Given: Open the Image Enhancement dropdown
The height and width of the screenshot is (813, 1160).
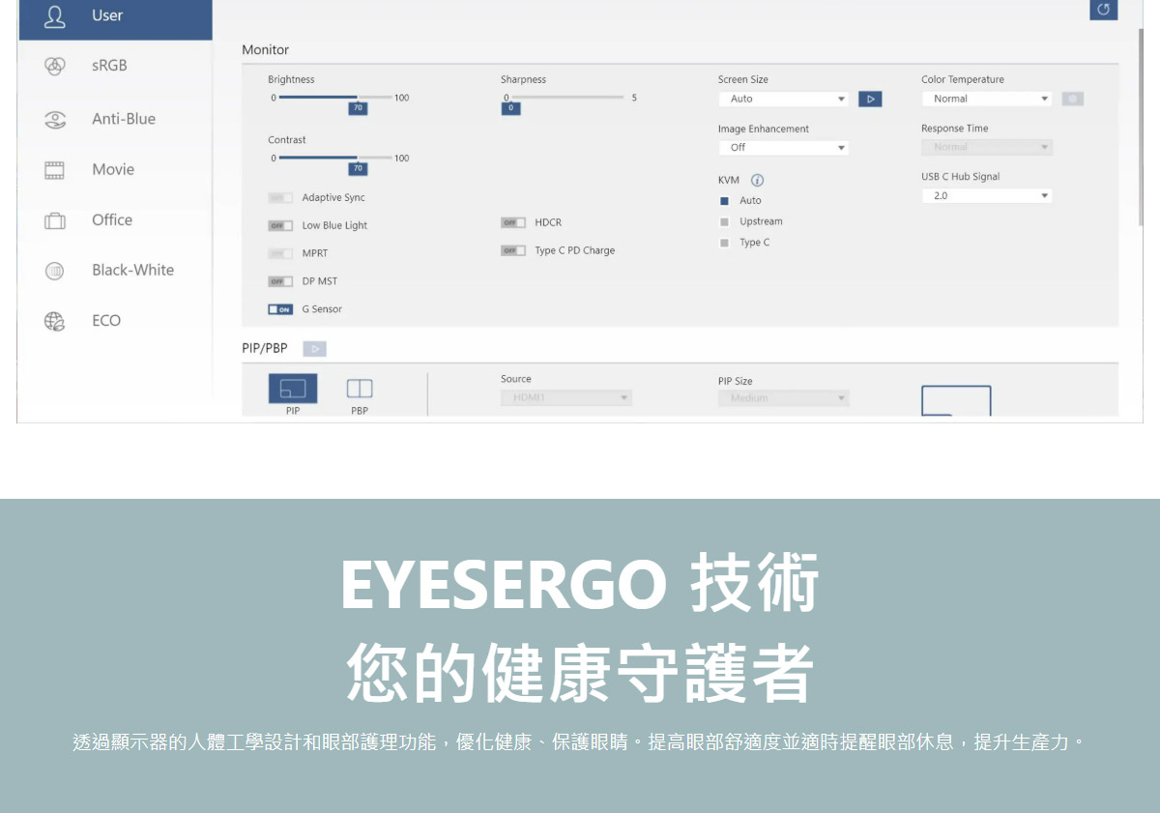Looking at the screenshot, I should (783, 148).
